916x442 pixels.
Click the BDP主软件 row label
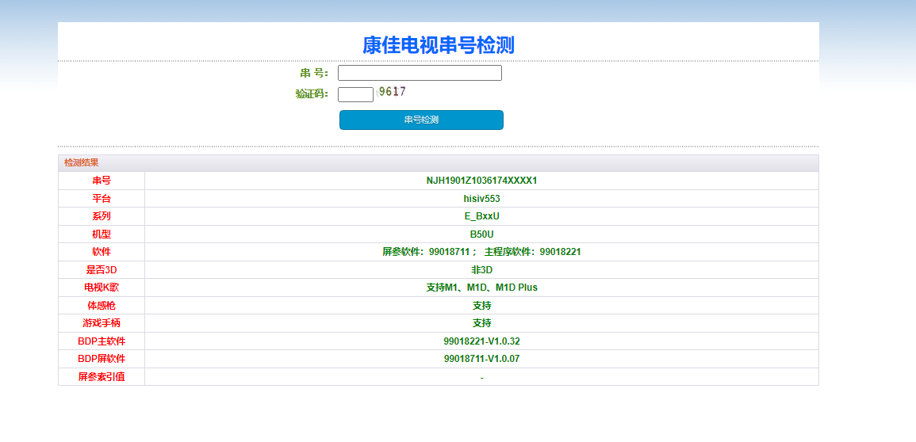(x=101, y=341)
